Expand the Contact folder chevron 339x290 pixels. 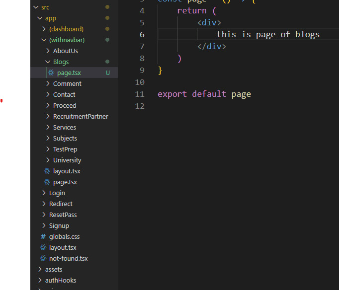pyautogui.click(x=48, y=94)
